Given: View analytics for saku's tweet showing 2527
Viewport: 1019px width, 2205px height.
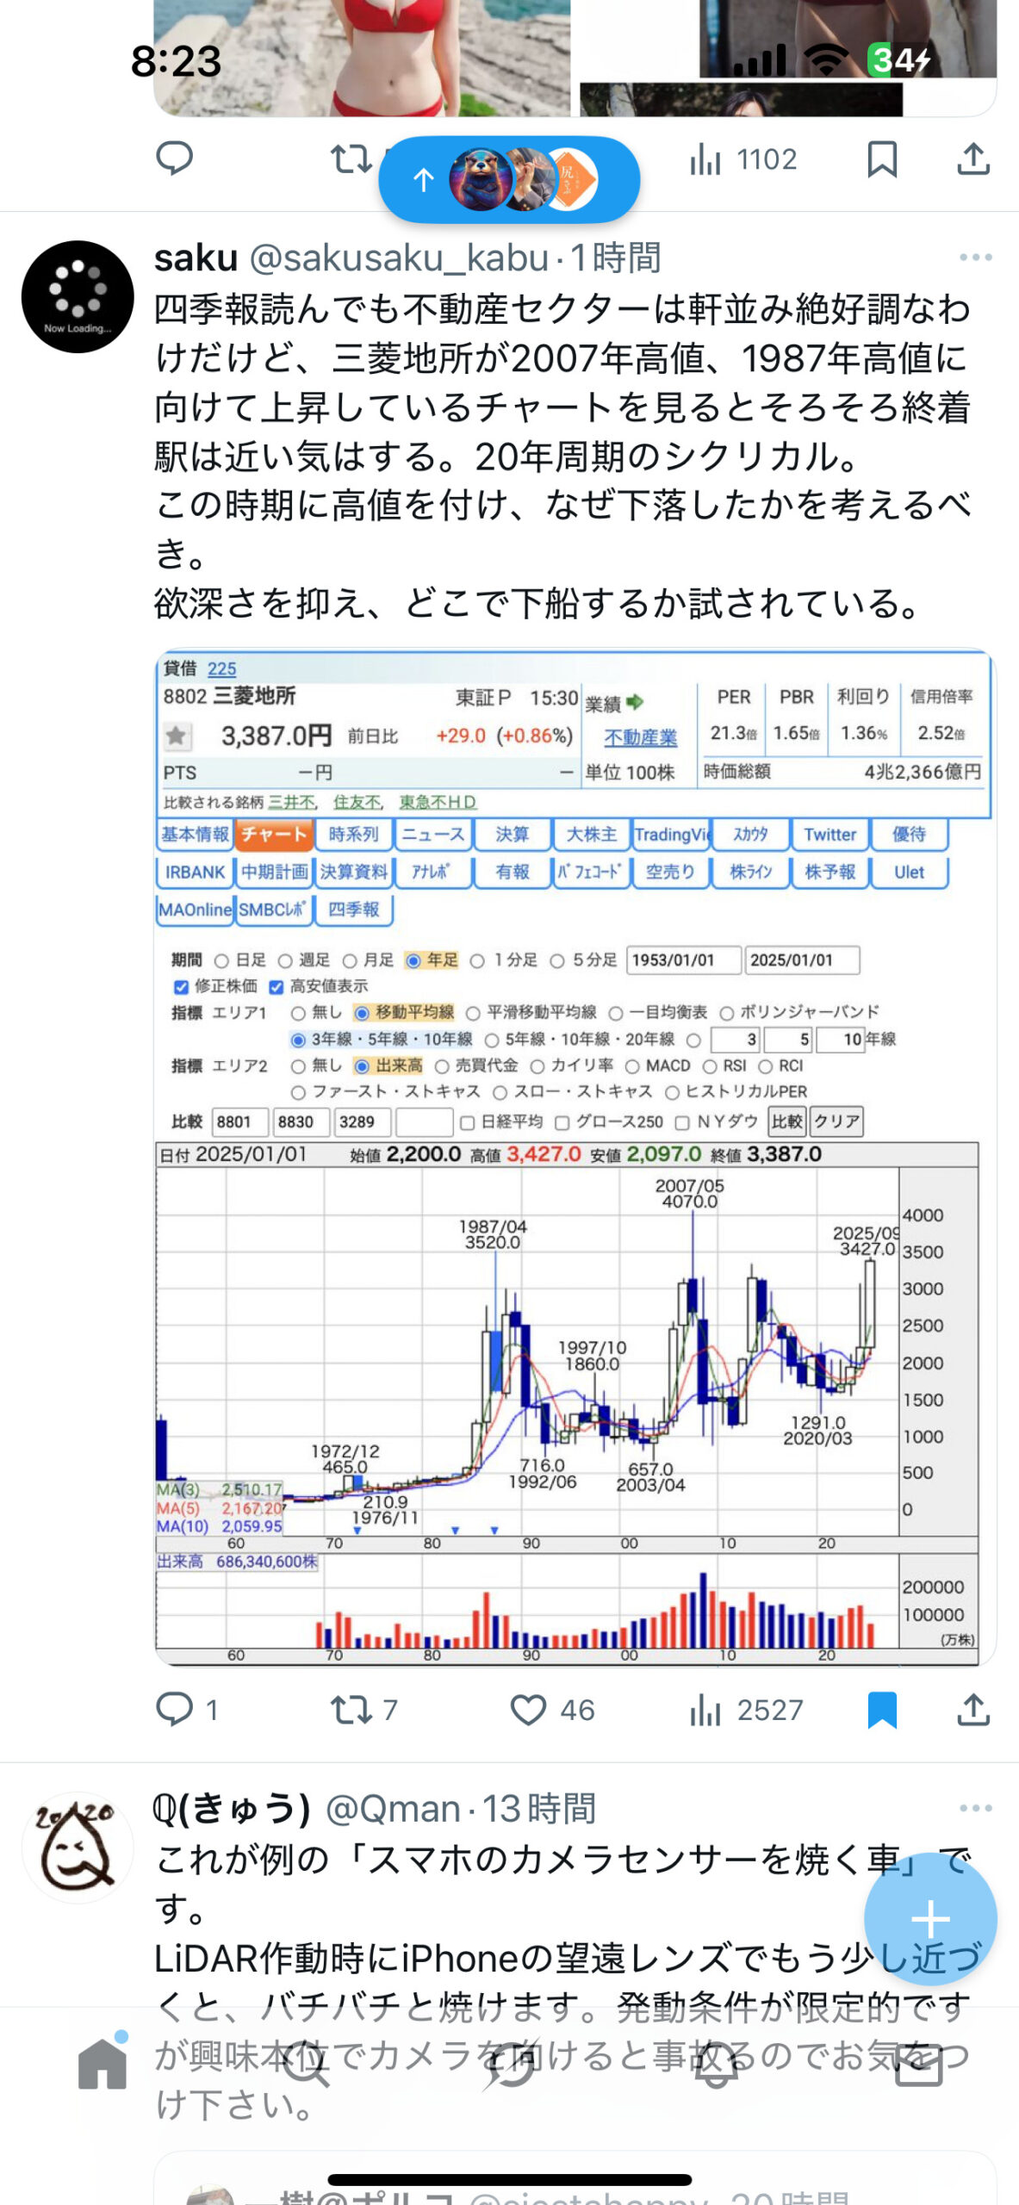Looking at the screenshot, I should (x=746, y=1709).
